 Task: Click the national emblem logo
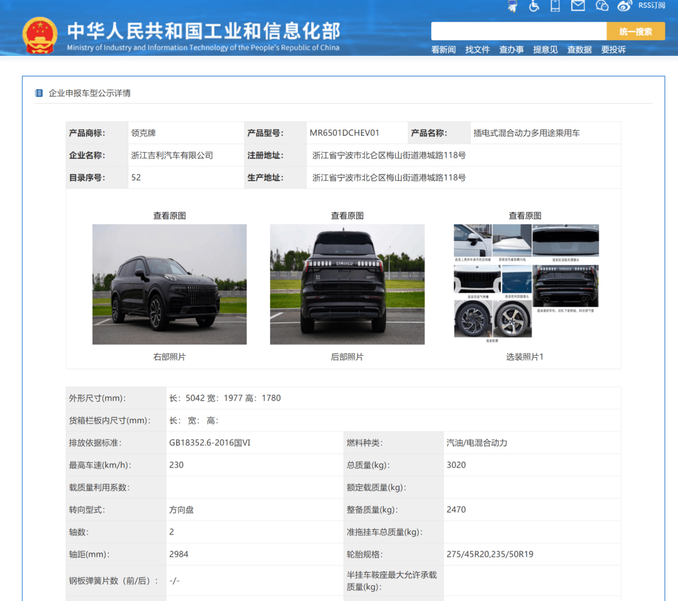(40, 35)
